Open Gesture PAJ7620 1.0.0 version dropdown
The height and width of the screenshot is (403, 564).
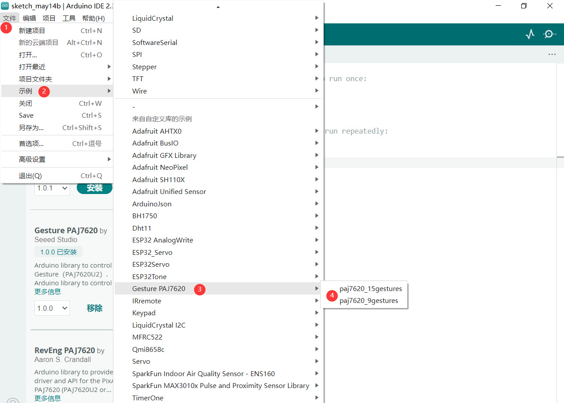tap(52, 308)
